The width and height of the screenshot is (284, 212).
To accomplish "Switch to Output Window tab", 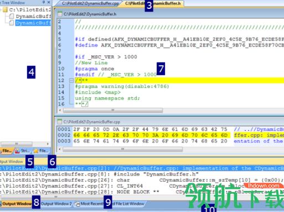I will pyautogui.click(x=16, y=204).
